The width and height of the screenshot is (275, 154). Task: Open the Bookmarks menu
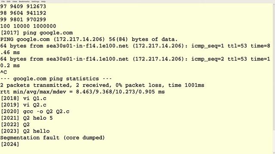click(x=24, y=1)
